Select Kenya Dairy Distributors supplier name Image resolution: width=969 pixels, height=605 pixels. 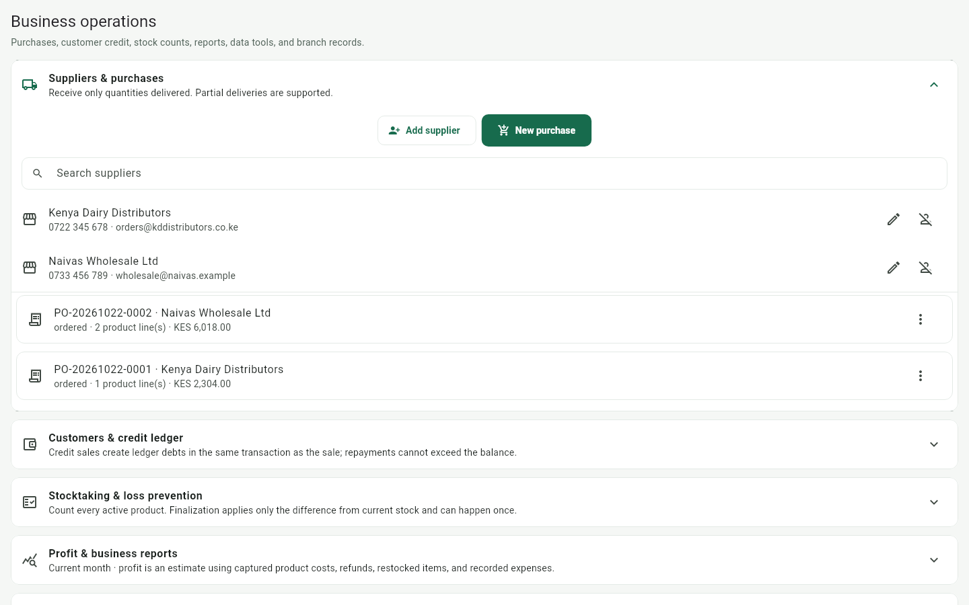click(x=110, y=212)
